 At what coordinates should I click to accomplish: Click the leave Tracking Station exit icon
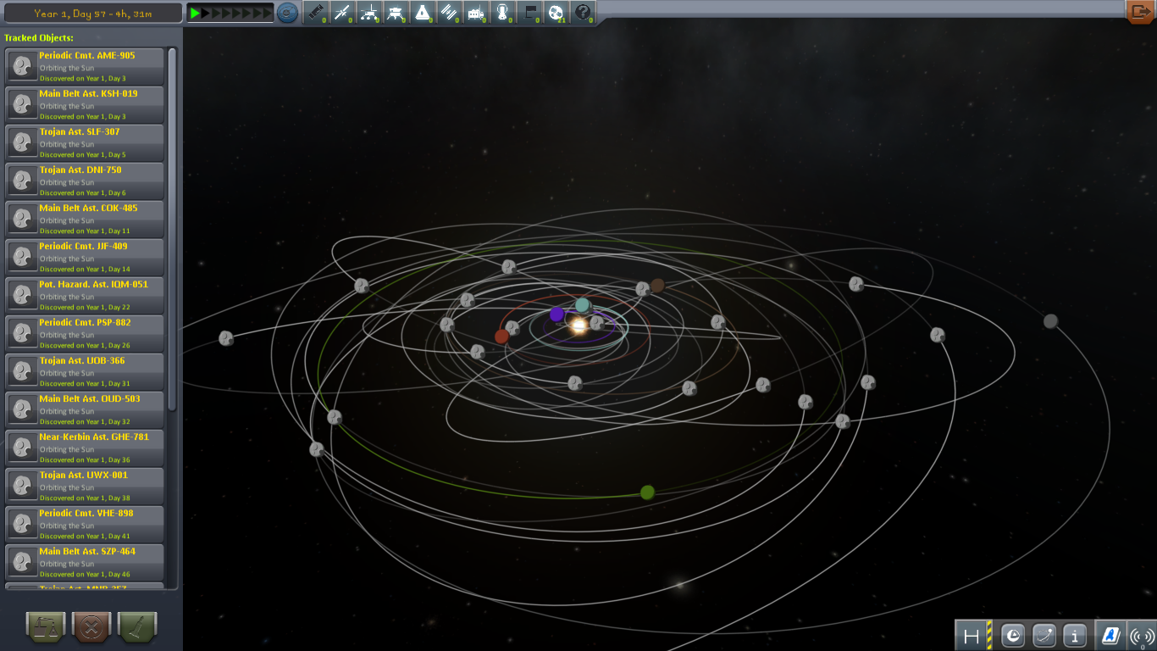(1140, 12)
